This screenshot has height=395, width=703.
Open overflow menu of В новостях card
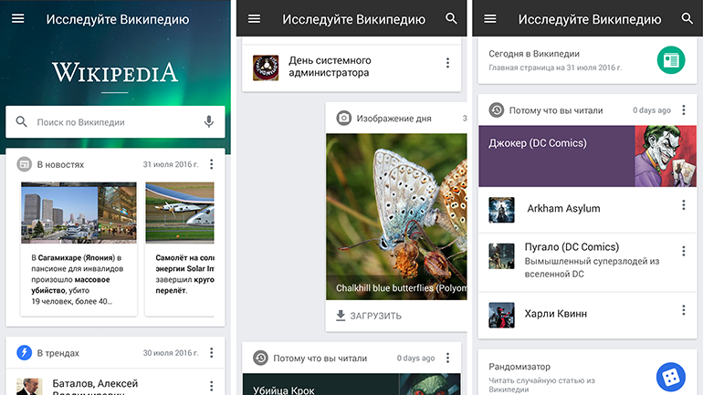pos(211,164)
